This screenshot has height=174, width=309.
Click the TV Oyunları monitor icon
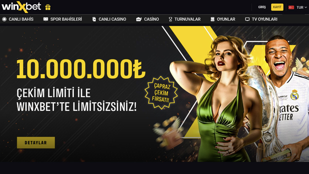point(247,19)
